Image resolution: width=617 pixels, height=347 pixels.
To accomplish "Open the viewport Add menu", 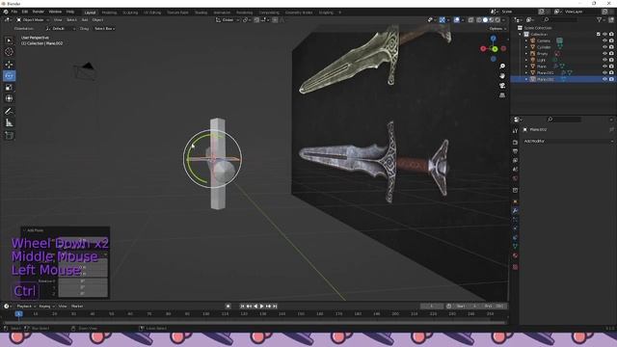I will pyautogui.click(x=85, y=19).
